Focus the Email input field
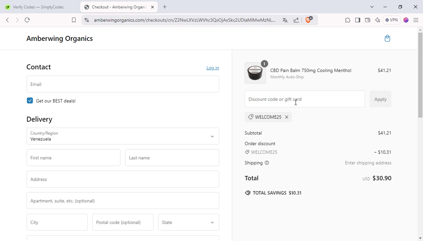The width and height of the screenshot is (423, 241). pos(123,84)
